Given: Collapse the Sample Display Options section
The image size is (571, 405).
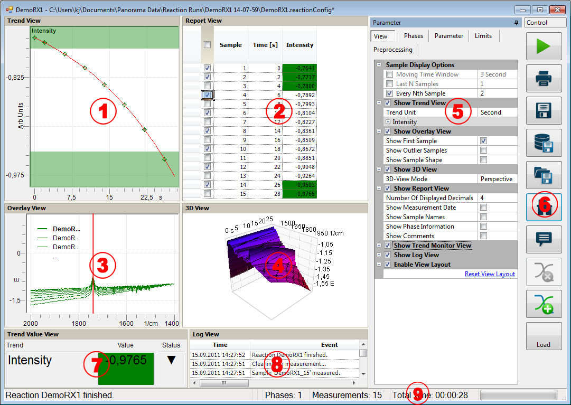Looking at the screenshot, I should 379,65.
